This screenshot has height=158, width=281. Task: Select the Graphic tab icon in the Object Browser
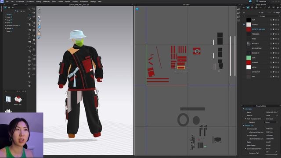[x=252, y=7]
